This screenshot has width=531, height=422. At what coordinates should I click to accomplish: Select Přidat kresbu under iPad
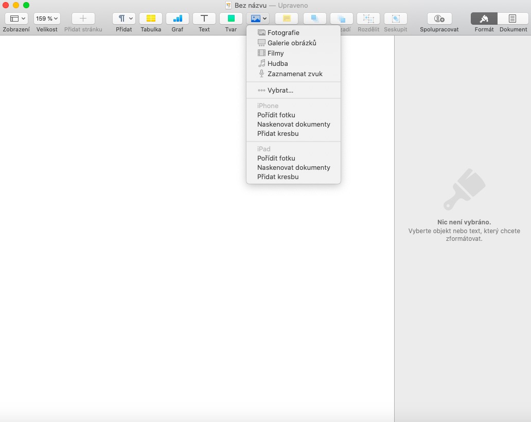(293, 177)
